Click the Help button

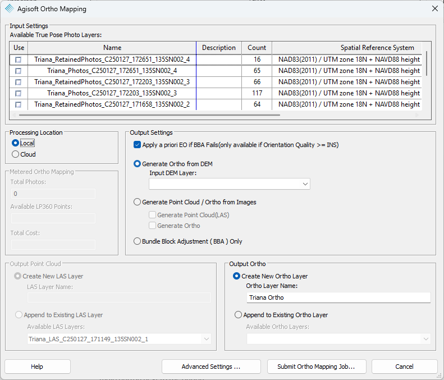click(x=38, y=367)
